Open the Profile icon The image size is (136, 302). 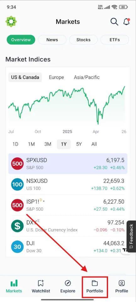(122, 283)
